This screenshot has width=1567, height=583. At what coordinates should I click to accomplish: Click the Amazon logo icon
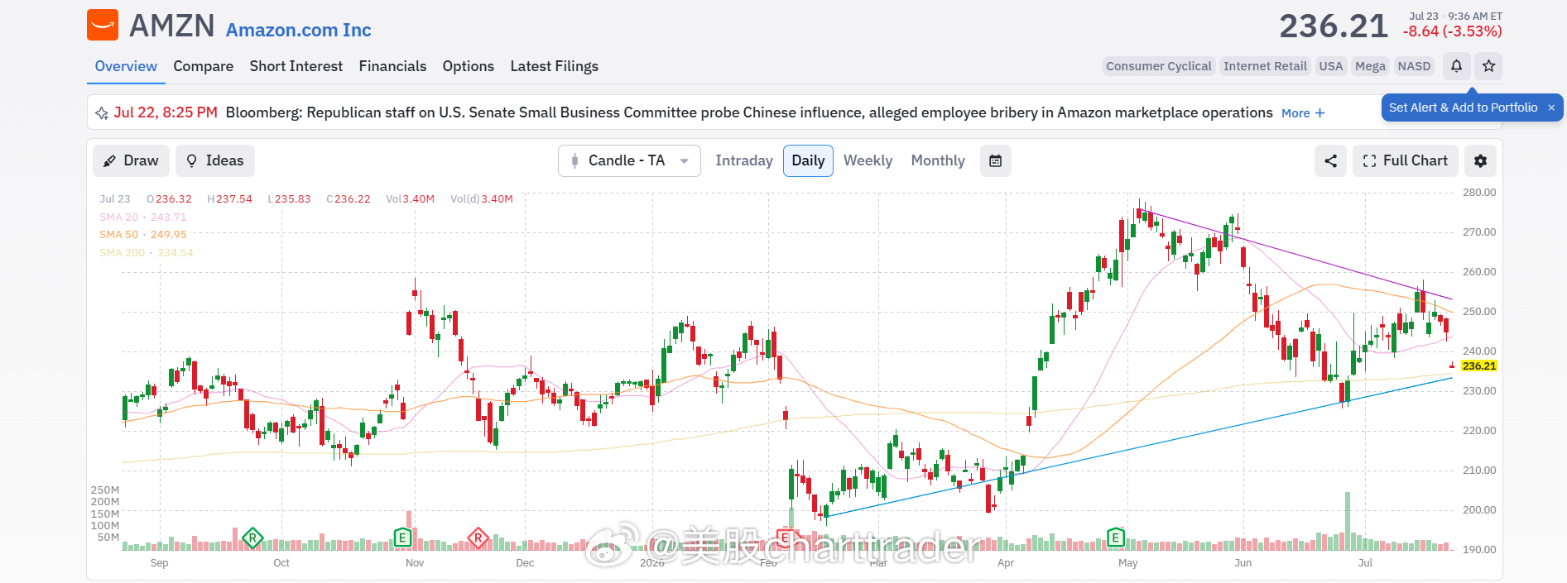tap(103, 25)
